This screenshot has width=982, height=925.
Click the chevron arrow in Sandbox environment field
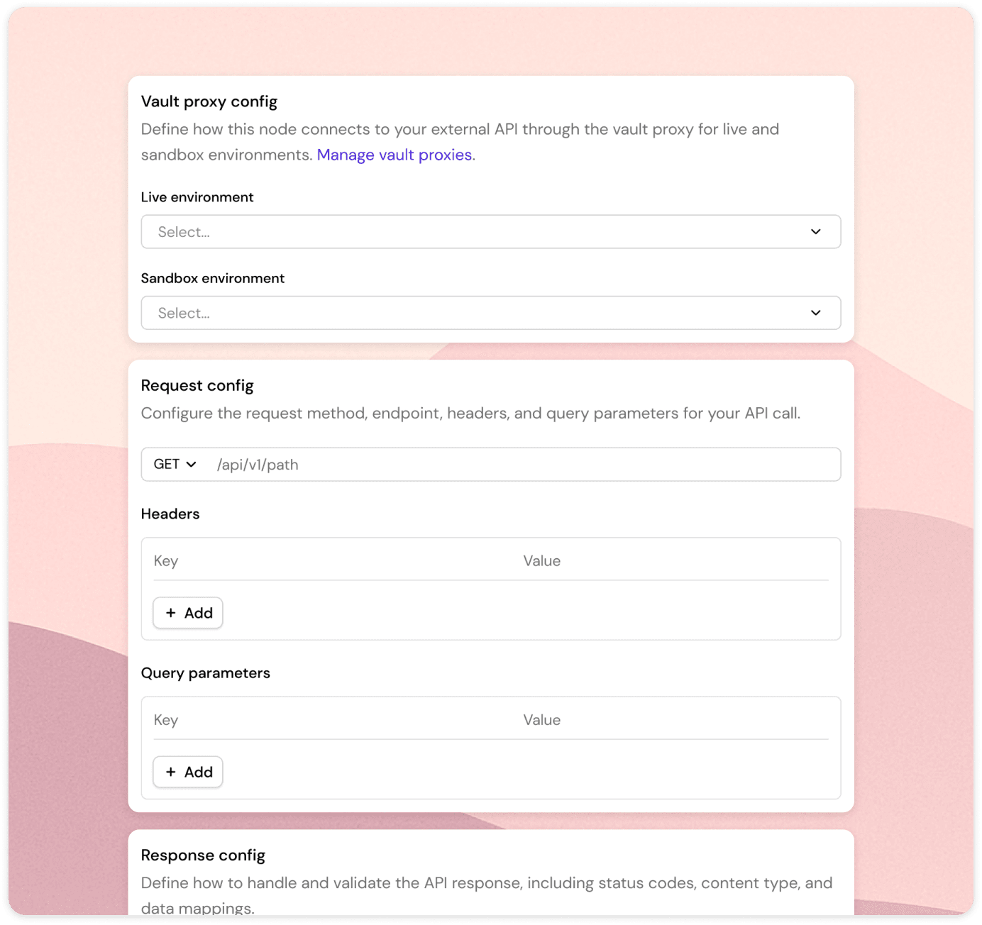pos(815,313)
